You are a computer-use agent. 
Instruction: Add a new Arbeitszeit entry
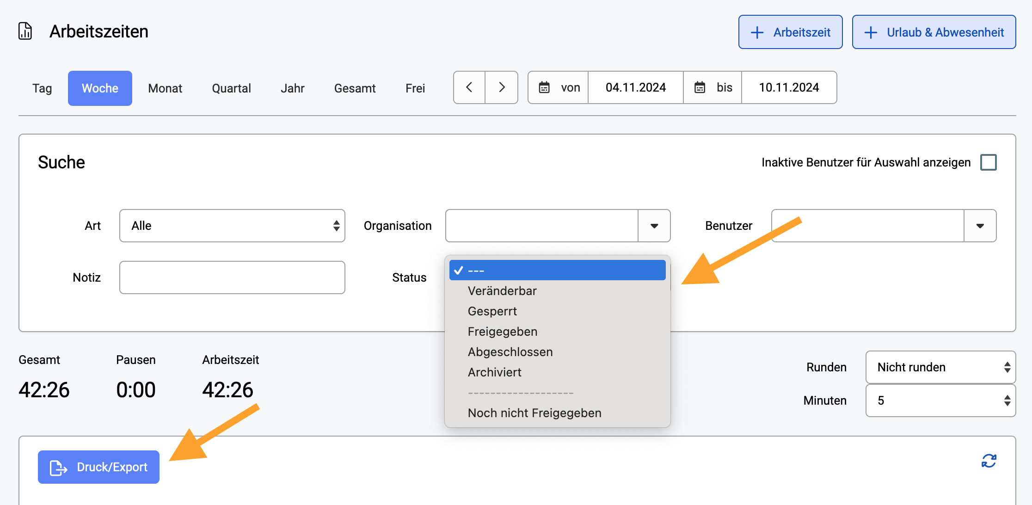pos(791,32)
